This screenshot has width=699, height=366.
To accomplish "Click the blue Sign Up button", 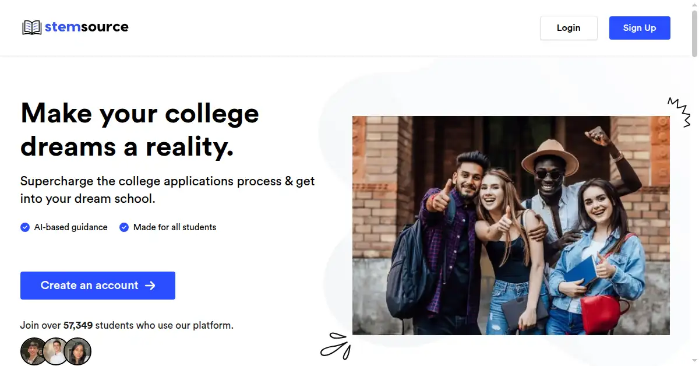I will [x=640, y=28].
